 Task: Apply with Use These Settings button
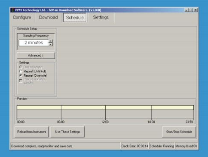[x=67, y=132]
